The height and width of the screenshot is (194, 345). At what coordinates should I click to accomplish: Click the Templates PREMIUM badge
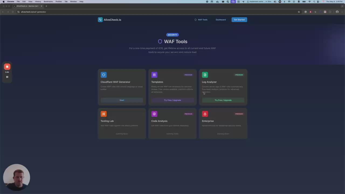pyautogui.click(x=188, y=75)
